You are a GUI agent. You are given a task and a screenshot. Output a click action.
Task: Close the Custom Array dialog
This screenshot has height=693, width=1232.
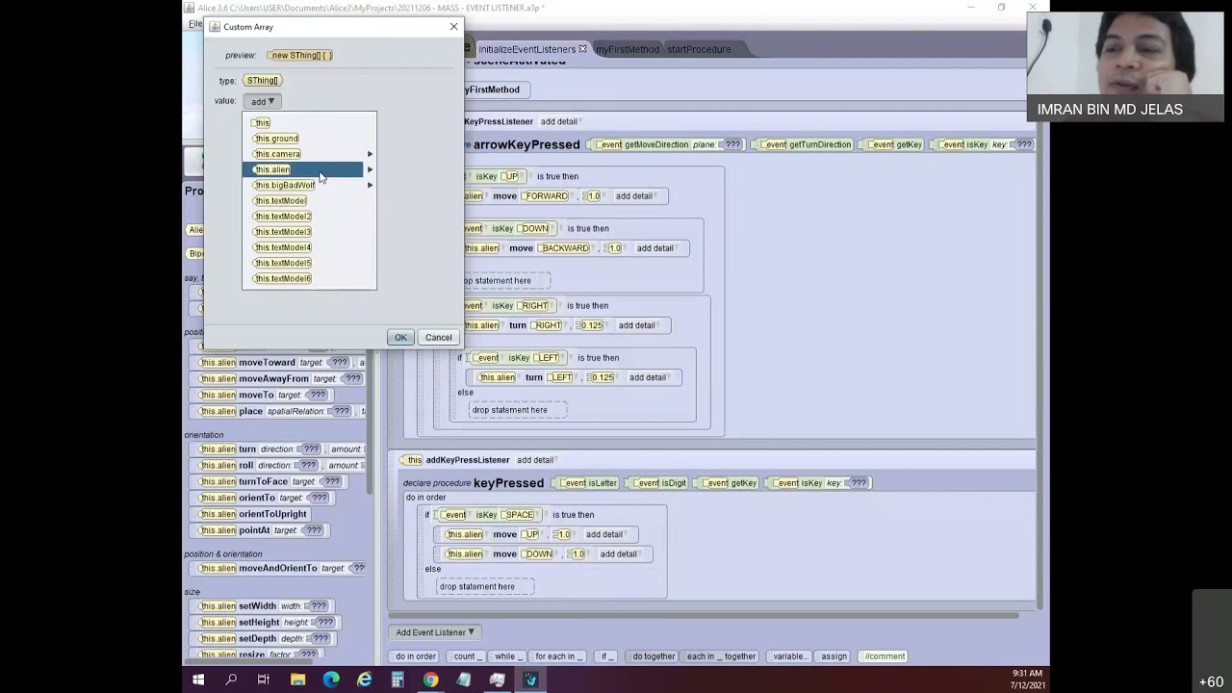coord(454,27)
